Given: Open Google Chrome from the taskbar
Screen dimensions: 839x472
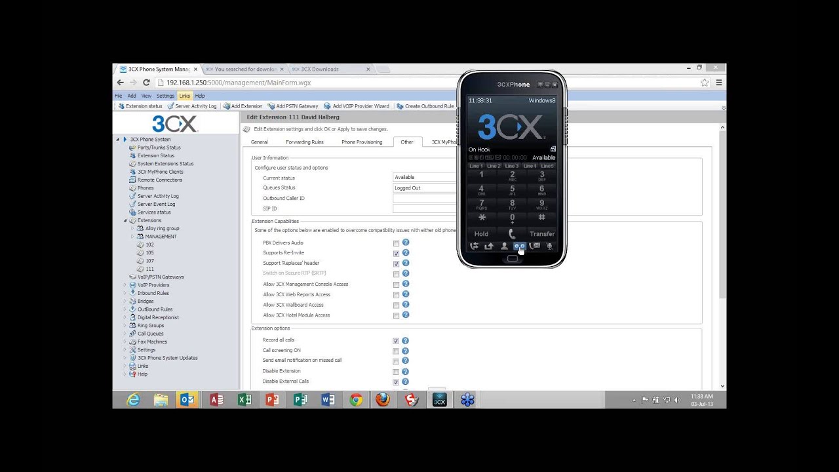Looking at the screenshot, I should [356, 400].
